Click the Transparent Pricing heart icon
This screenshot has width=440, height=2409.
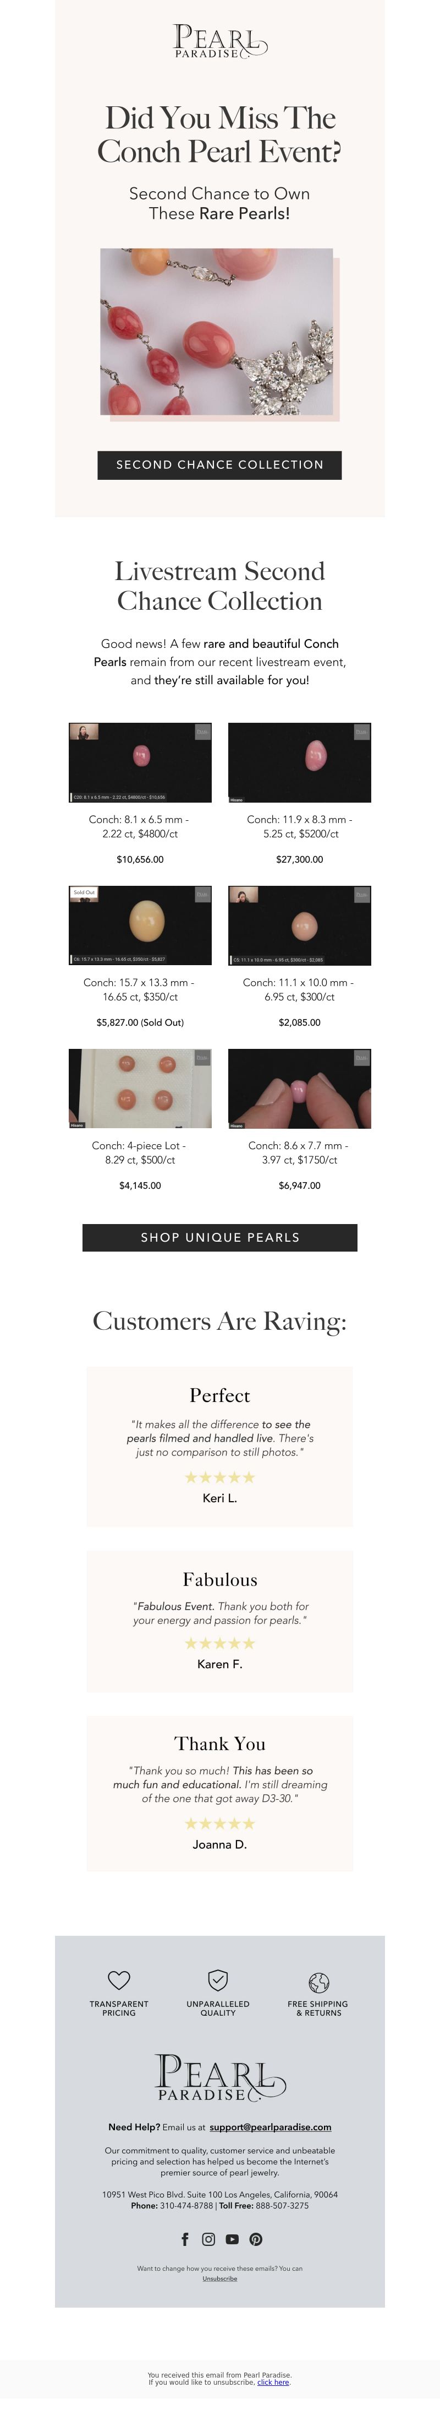[x=119, y=1980]
